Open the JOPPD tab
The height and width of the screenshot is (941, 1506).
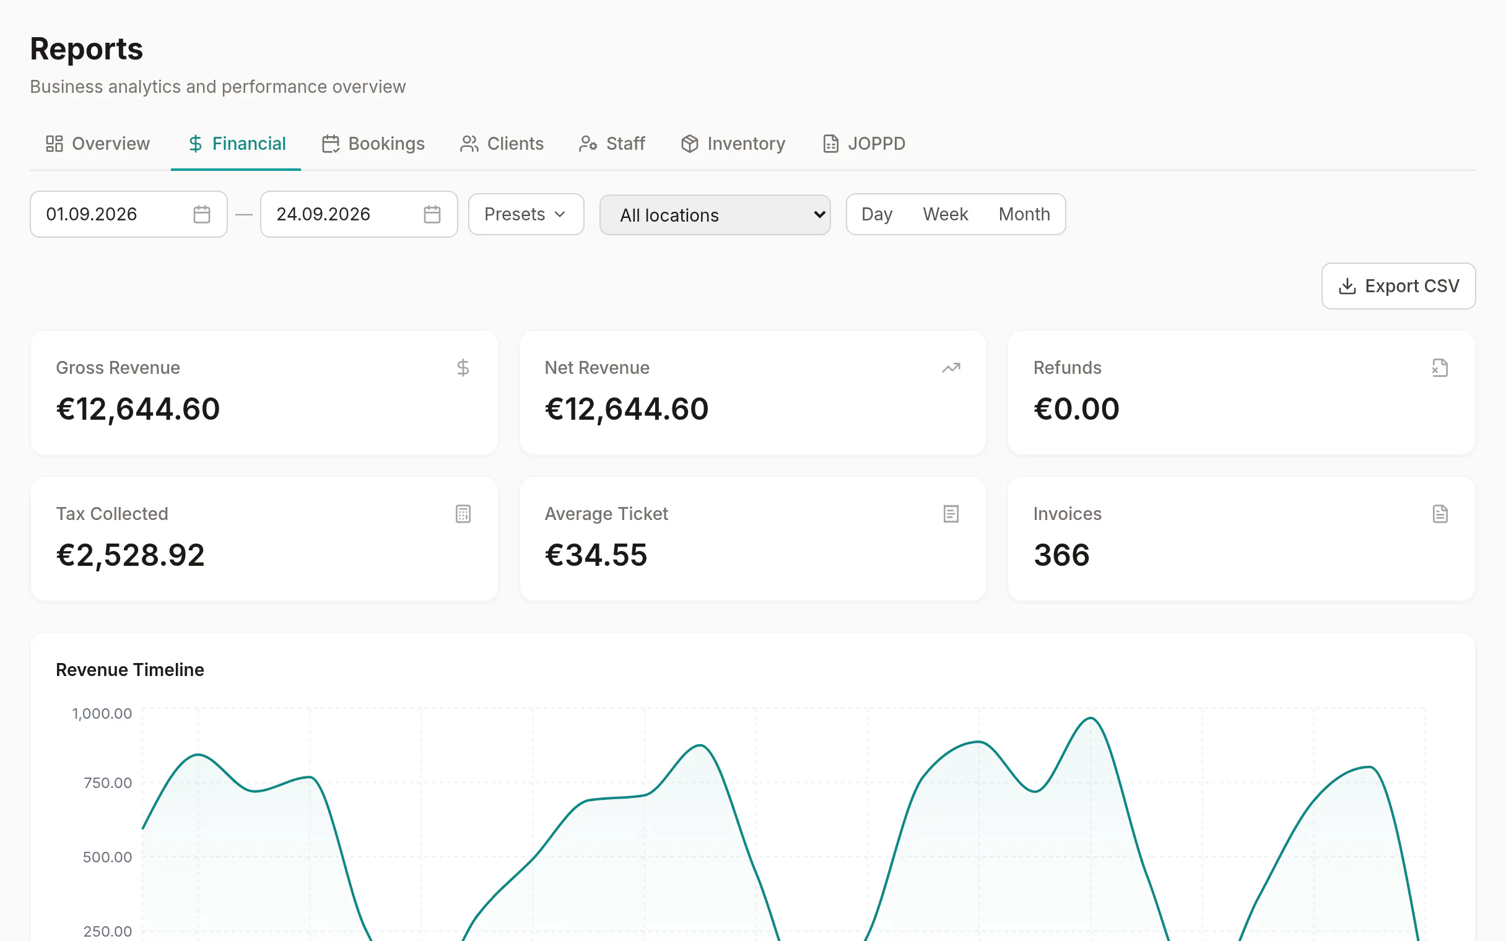coord(864,144)
